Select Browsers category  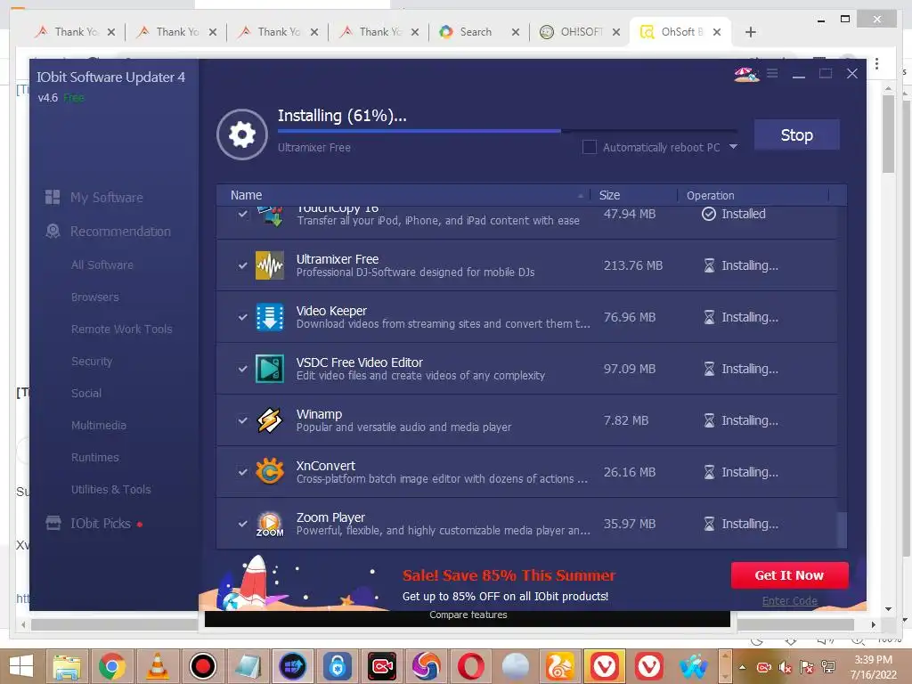click(94, 297)
